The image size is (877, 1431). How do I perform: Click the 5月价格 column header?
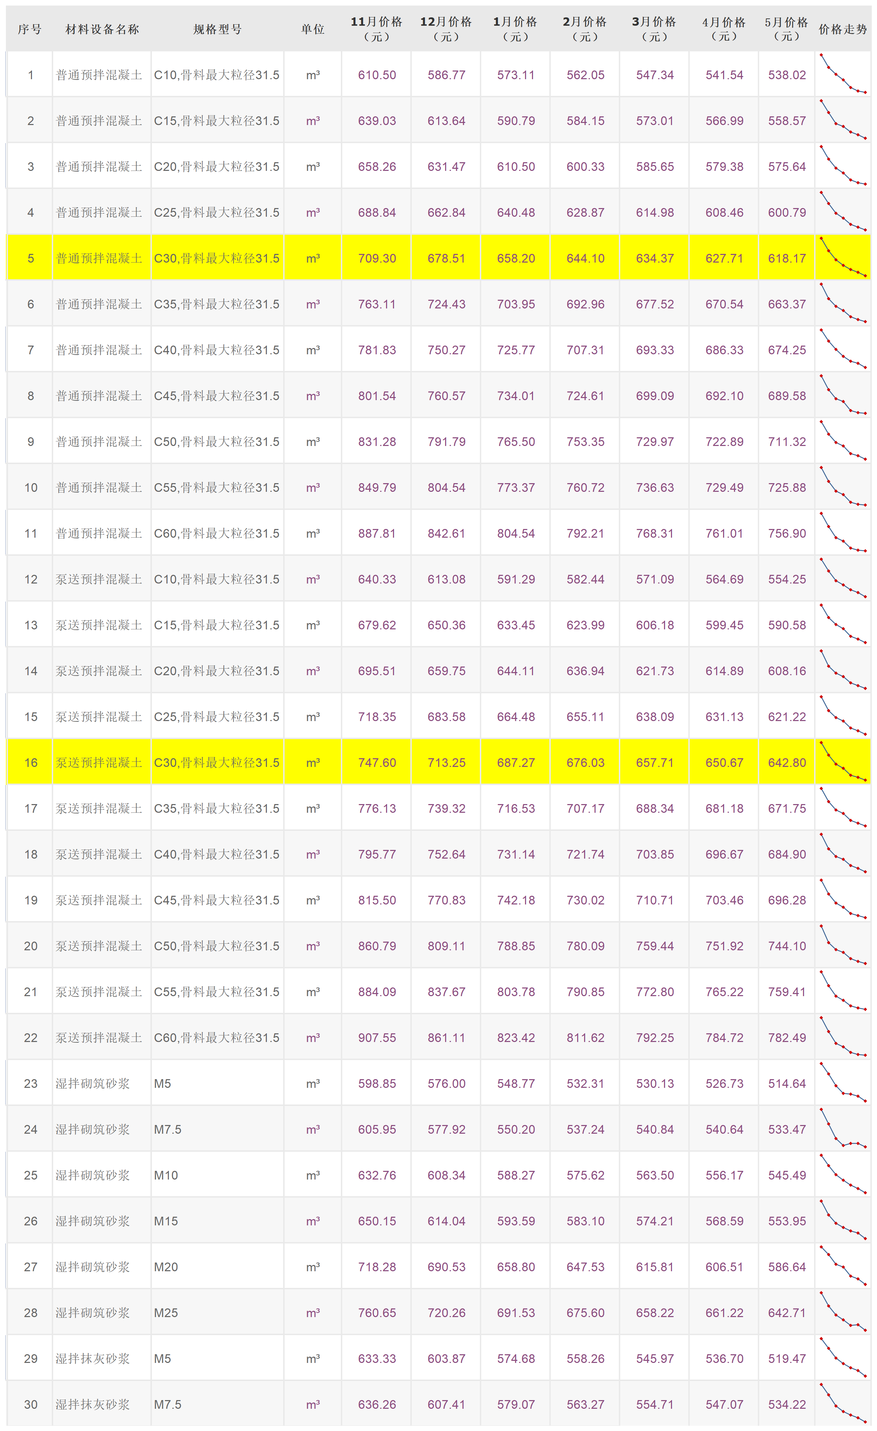pyautogui.click(x=786, y=29)
